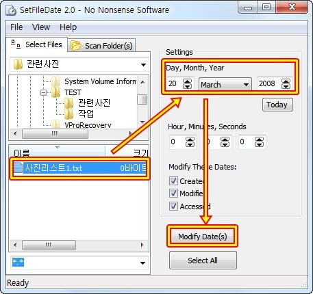Toggle the Accessed date checkbox
The height and width of the screenshot is (294, 313).
click(173, 206)
